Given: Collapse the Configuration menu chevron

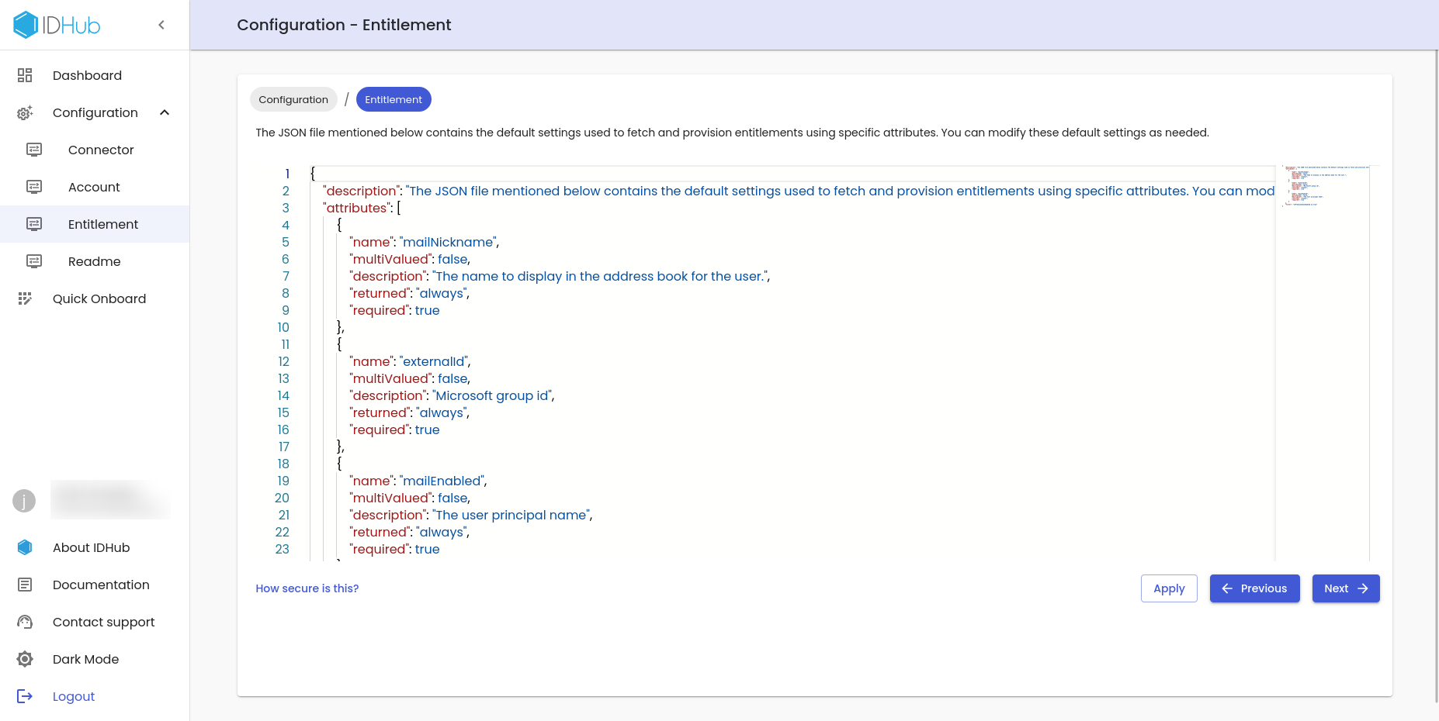Looking at the screenshot, I should (165, 112).
